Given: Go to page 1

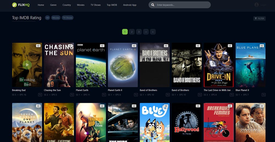Looking at the screenshot, I should pyautogui.click(x=125, y=32).
